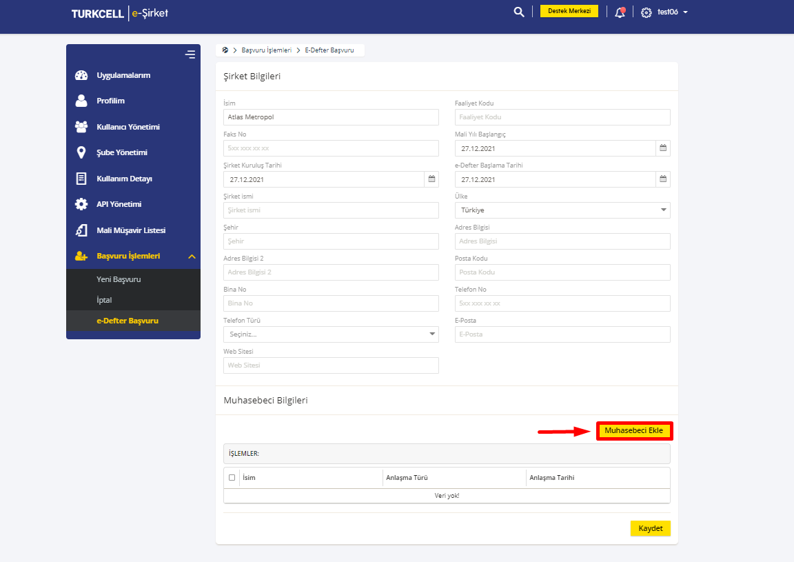Click the 'Veri yok!' table row
The height and width of the screenshot is (562, 794).
point(447,496)
